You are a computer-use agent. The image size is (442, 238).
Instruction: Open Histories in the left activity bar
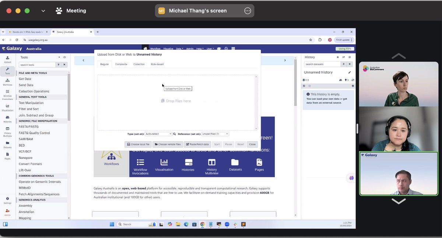click(x=7, y=119)
